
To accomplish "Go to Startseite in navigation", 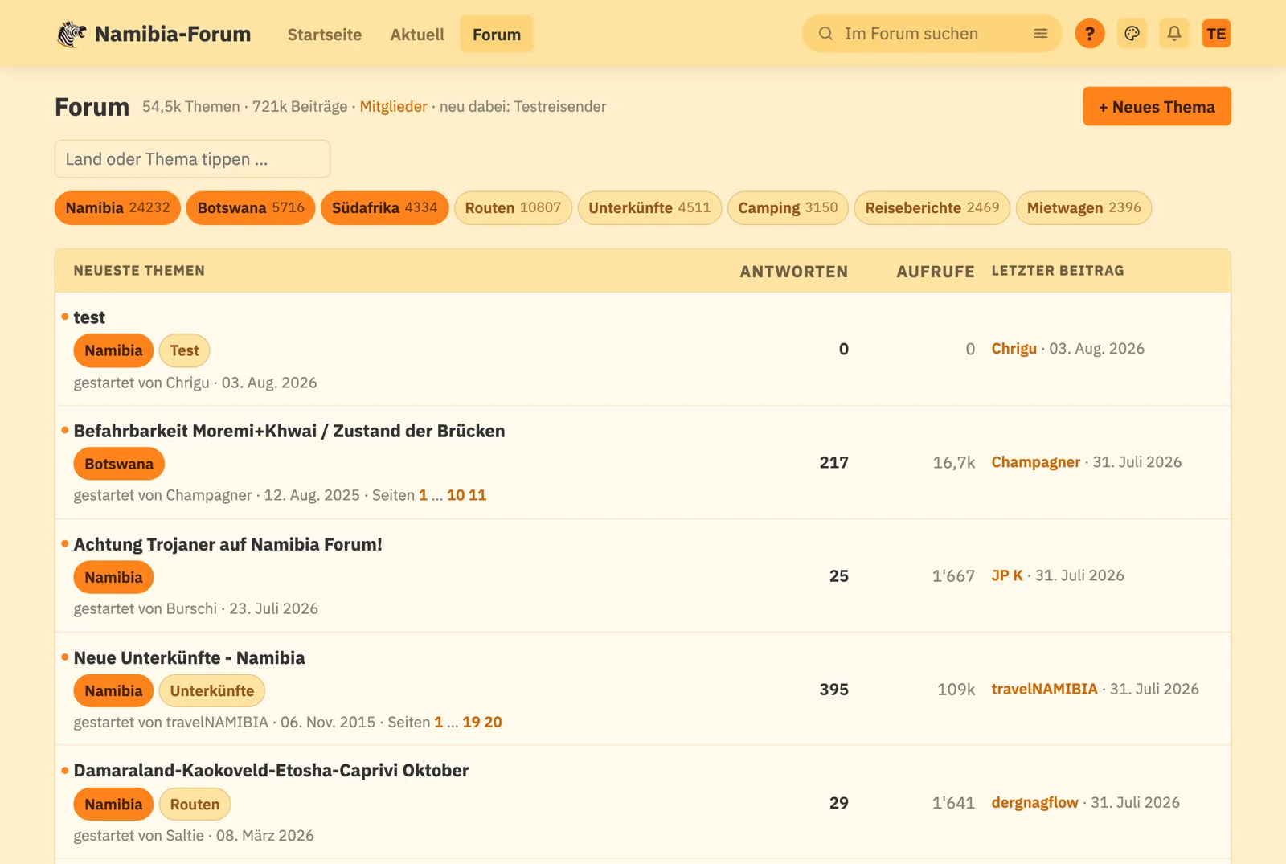I will click(x=325, y=34).
